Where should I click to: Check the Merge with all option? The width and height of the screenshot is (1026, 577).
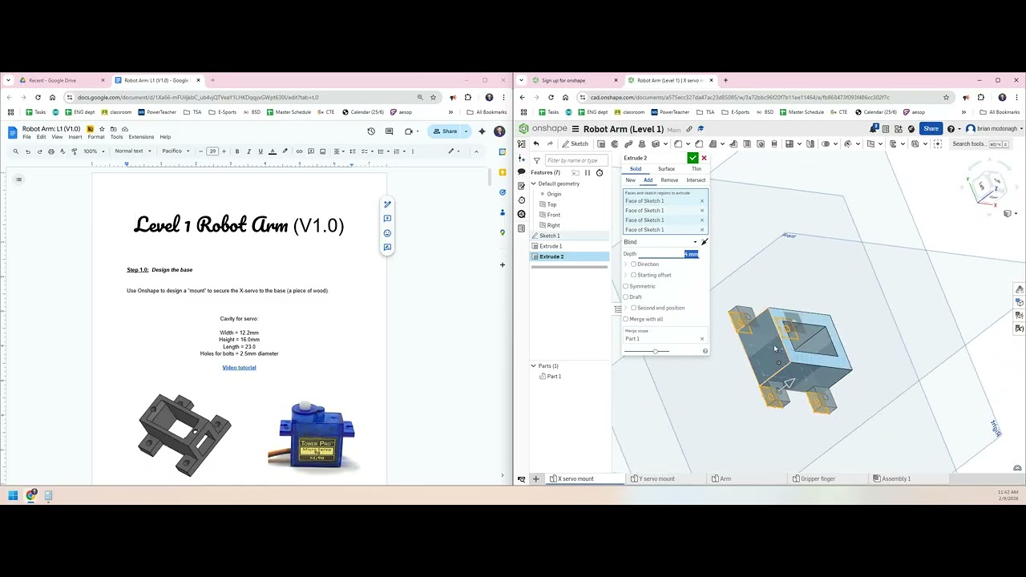coord(626,319)
